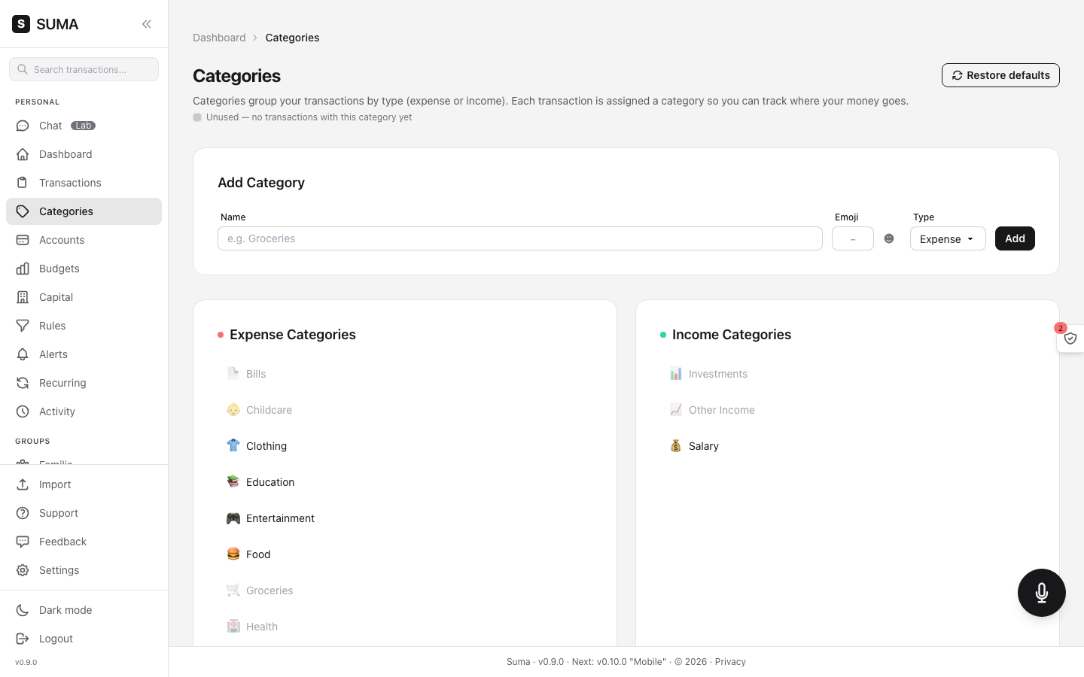Click the Budgets bar chart icon
Screen dimensions: 1084x677
pos(23,269)
